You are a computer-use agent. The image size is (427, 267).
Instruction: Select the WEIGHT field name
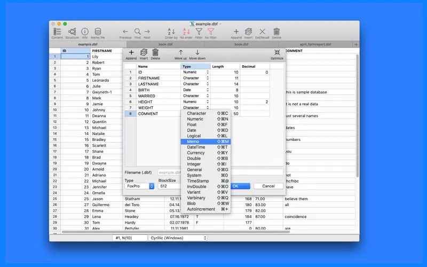pyautogui.click(x=146, y=108)
